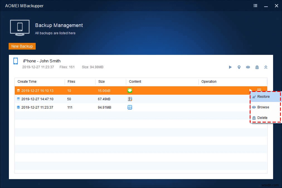Choose Delete from the context menu
This screenshot has width=282, height=188.
click(x=262, y=118)
